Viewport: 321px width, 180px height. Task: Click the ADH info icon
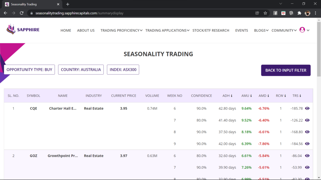coord(232,96)
